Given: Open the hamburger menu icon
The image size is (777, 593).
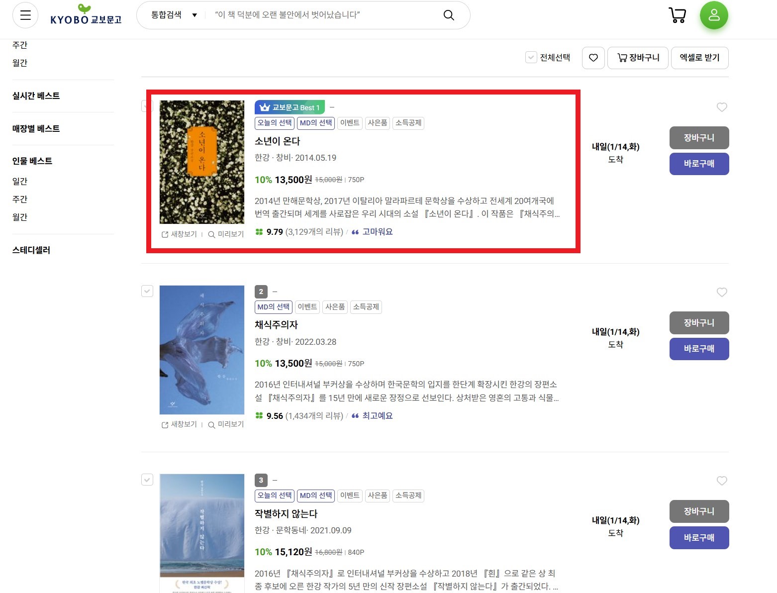Looking at the screenshot, I should [25, 15].
